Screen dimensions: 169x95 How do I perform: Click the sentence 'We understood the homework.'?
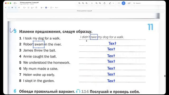point(47,63)
